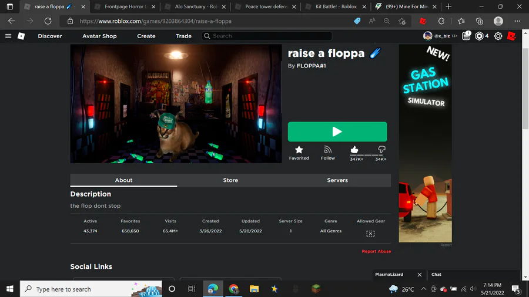Open the Create page
Image resolution: width=529 pixels, height=297 pixels.
146,36
